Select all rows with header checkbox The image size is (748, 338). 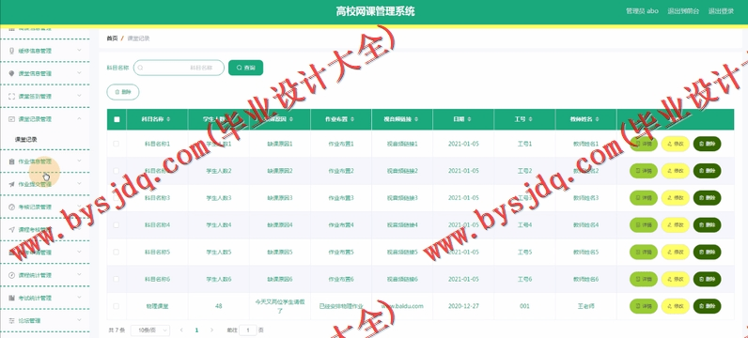117,119
